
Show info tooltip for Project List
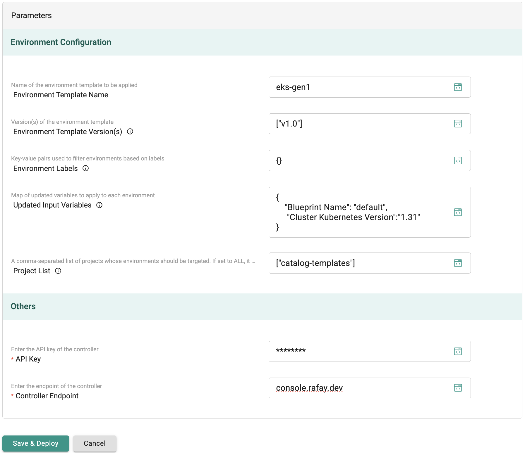58,271
